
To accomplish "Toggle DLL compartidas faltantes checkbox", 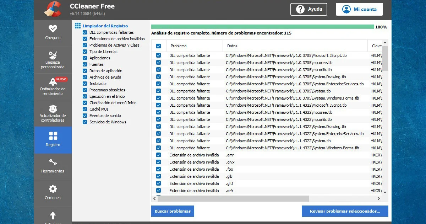I will pos(85,32).
